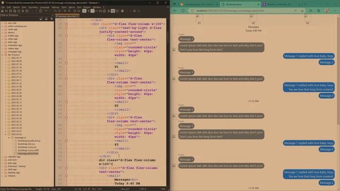Image resolution: width=340 pixels, height=191 pixels.
Task: Open the Language menu
Action: click(x=45, y=7)
